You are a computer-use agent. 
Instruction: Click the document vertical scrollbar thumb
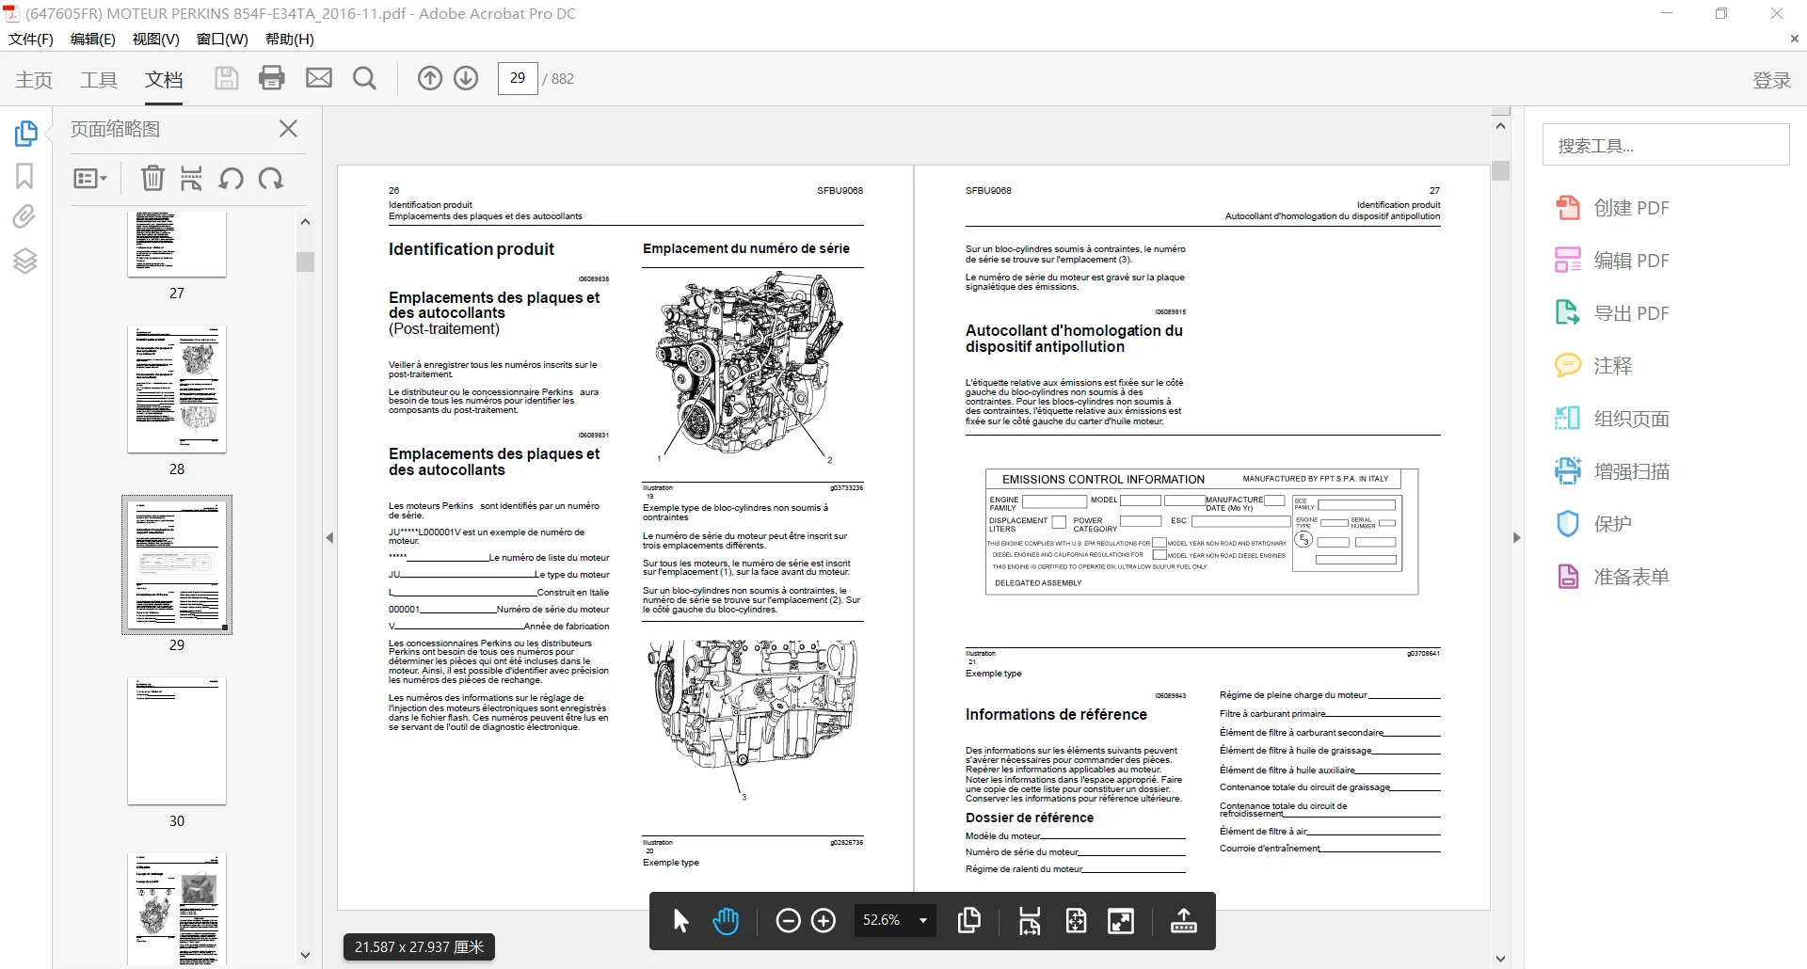tap(1501, 170)
